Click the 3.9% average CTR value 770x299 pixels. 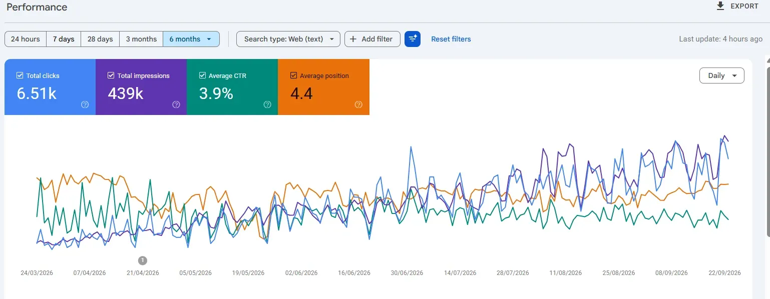216,93
